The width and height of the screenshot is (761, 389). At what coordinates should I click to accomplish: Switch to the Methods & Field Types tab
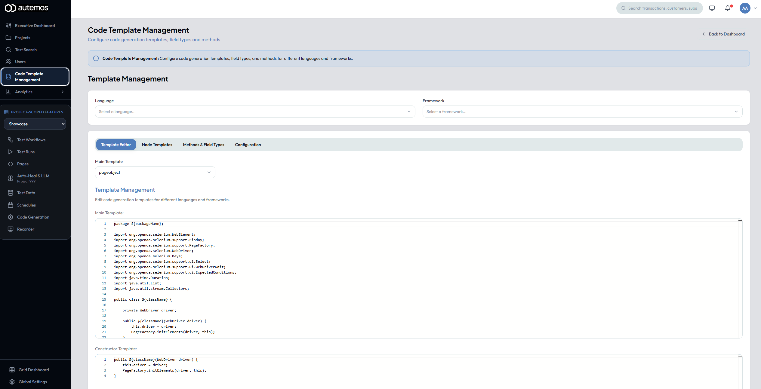point(204,145)
